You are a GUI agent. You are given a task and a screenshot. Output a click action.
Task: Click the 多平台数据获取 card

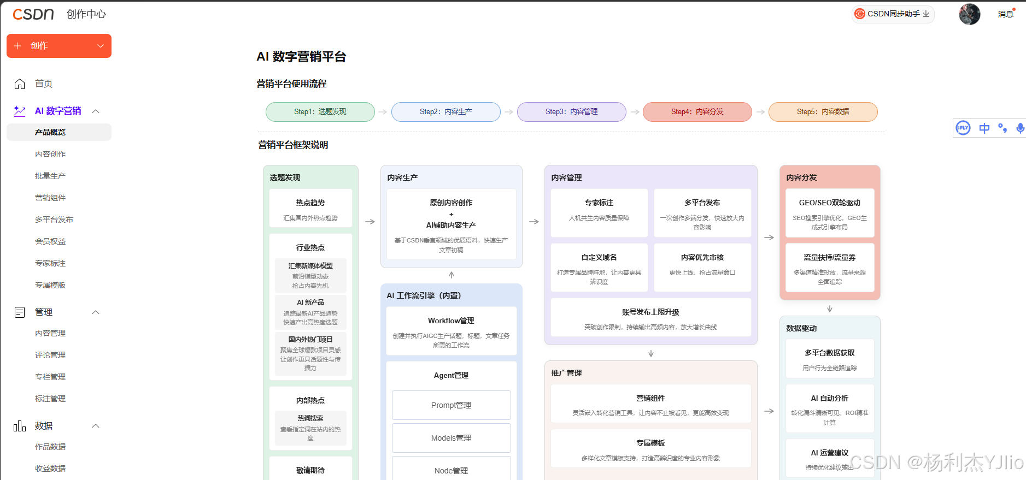[830, 359]
